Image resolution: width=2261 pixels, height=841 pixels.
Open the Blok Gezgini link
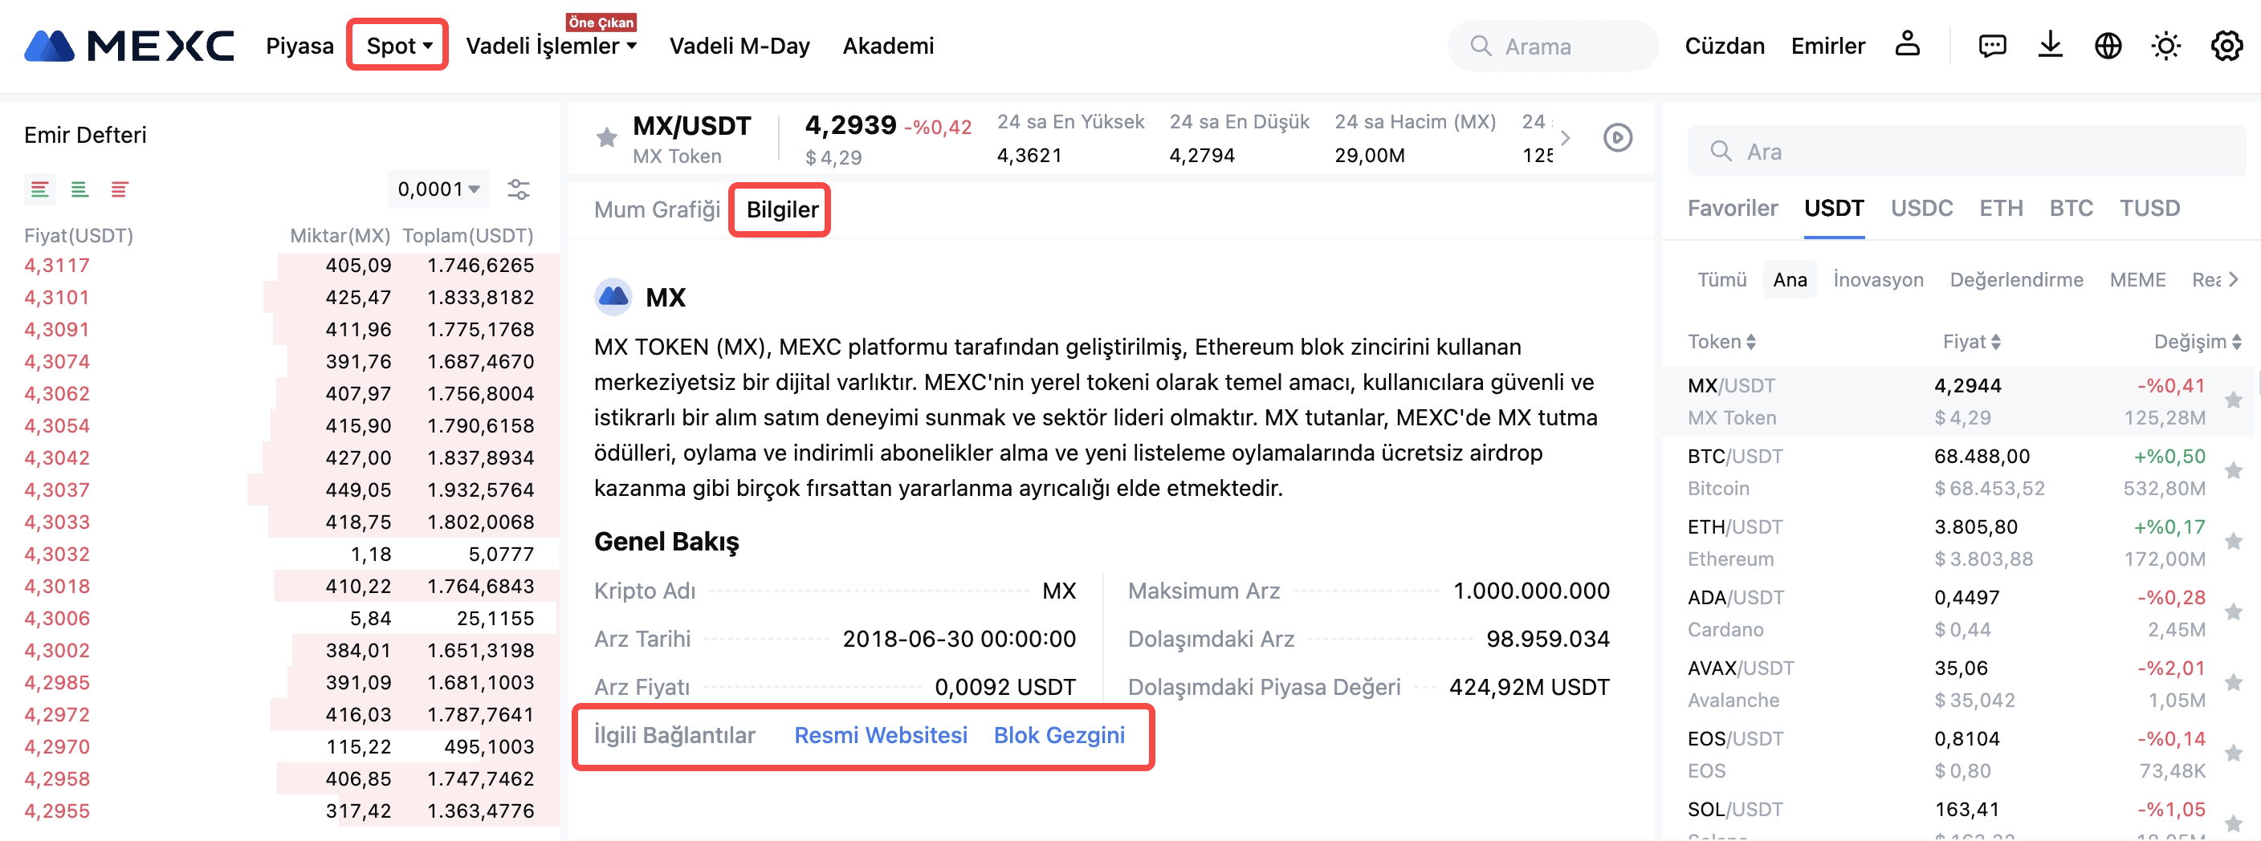(x=1058, y=735)
